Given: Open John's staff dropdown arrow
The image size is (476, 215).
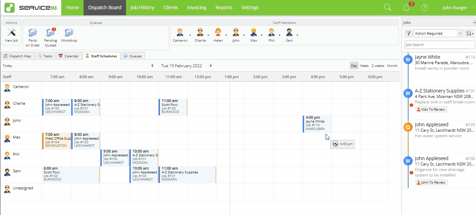Looking at the screenshot, I should [244, 35].
